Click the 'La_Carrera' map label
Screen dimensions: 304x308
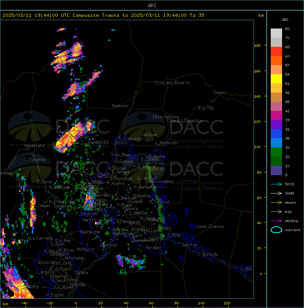(41, 238)
